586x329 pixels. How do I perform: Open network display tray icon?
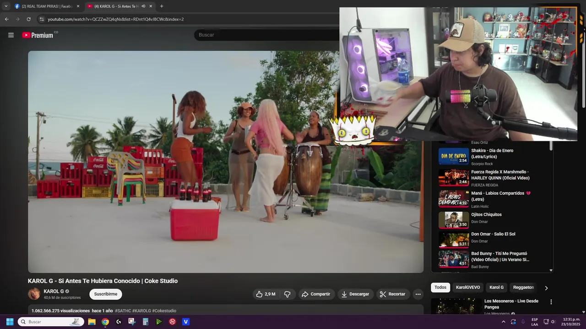click(x=546, y=322)
